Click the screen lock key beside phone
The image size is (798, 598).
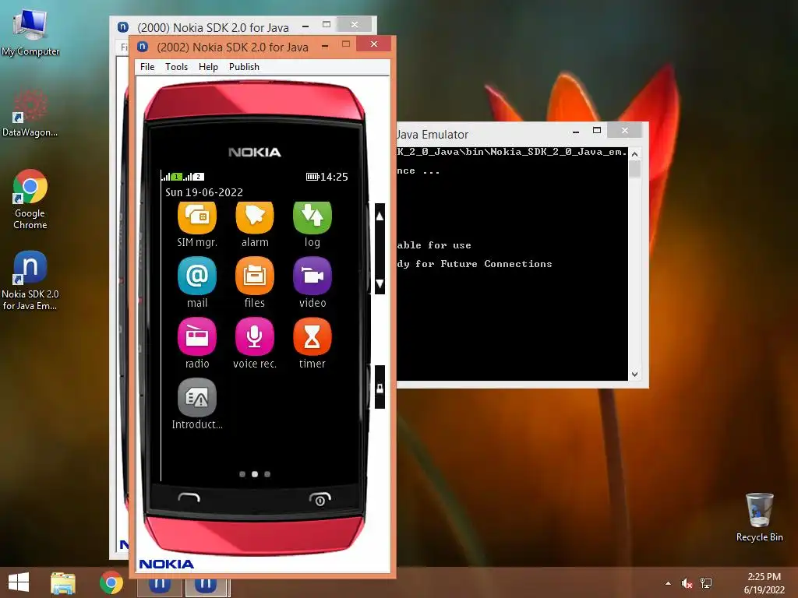(380, 388)
